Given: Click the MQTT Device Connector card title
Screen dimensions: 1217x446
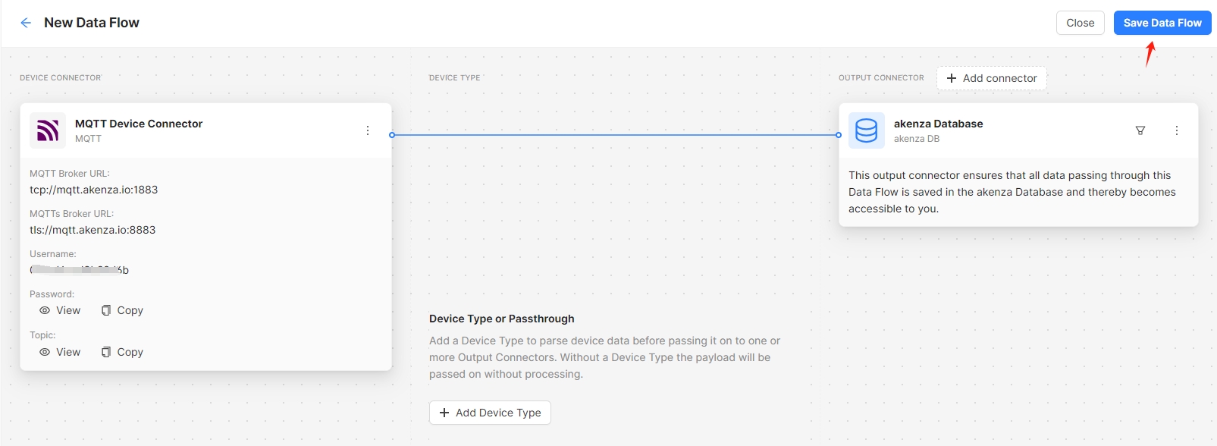Looking at the screenshot, I should click(139, 124).
